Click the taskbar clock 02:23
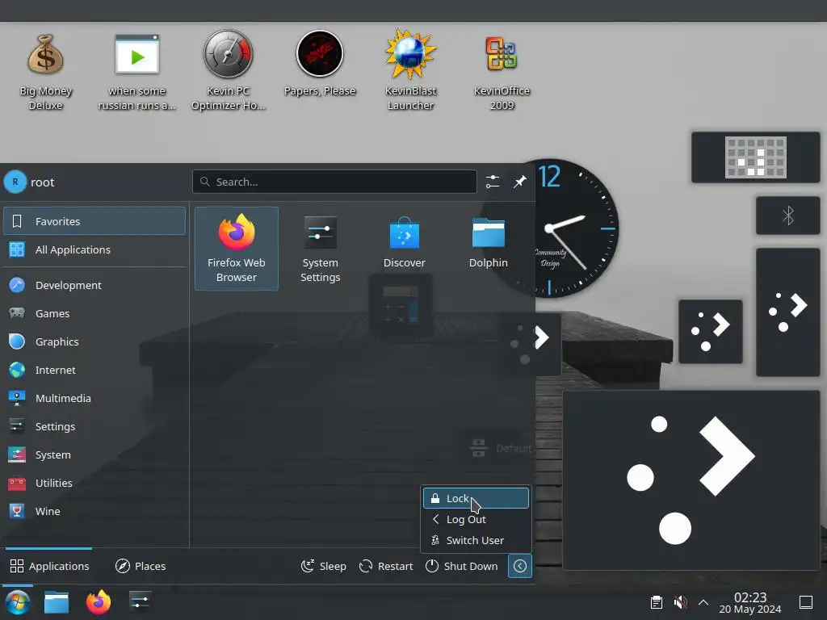 [x=750, y=602]
